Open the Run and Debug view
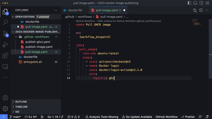The height and width of the screenshot is (119, 212). coord(5,45)
